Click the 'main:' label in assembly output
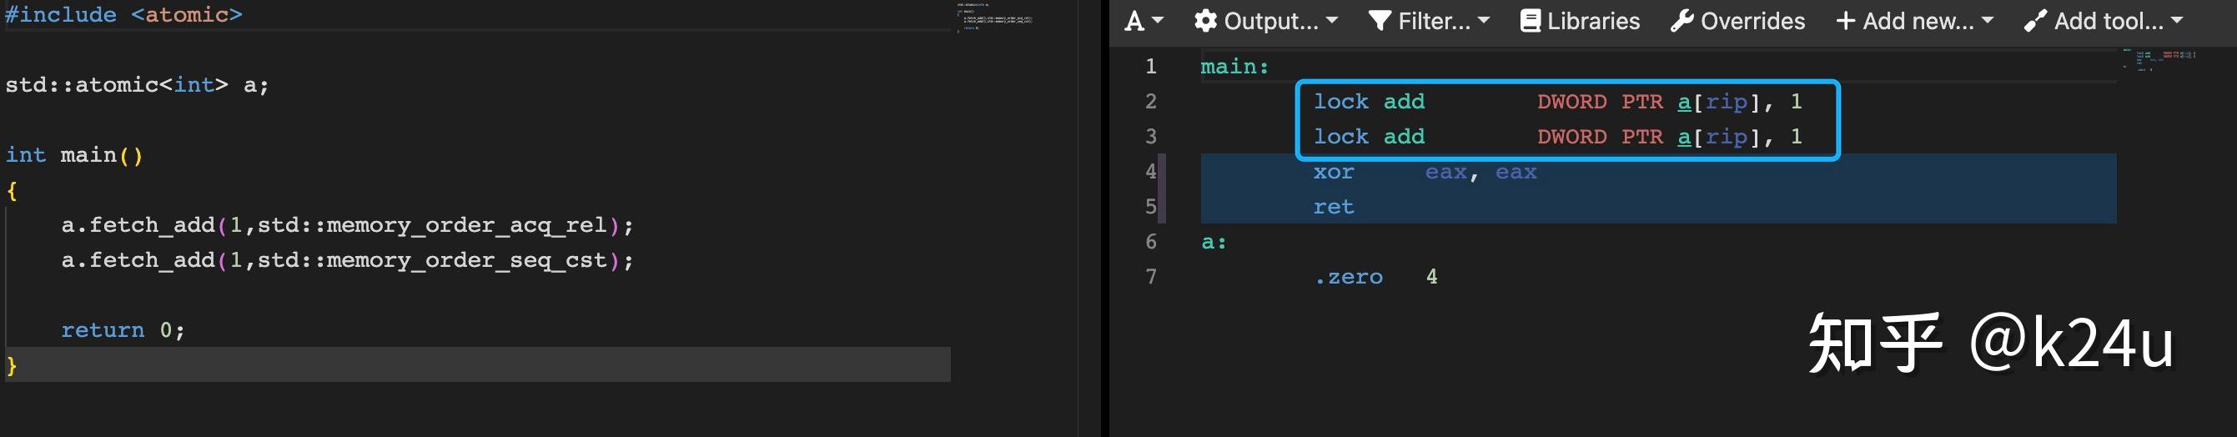2237x437 pixels. click(x=1234, y=67)
